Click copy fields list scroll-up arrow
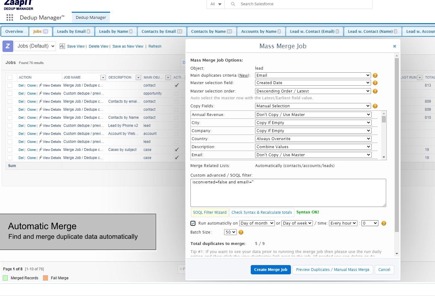 pos(384,113)
